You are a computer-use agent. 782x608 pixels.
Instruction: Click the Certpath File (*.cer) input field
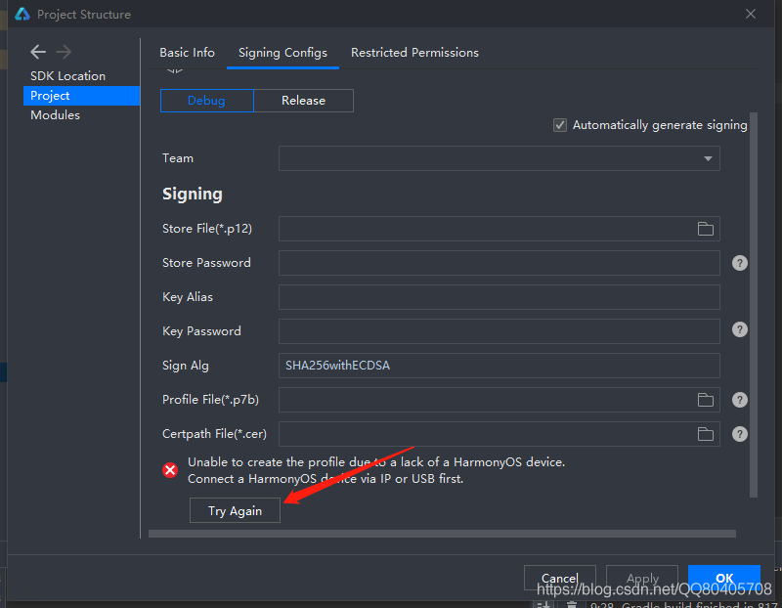tap(499, 434)
